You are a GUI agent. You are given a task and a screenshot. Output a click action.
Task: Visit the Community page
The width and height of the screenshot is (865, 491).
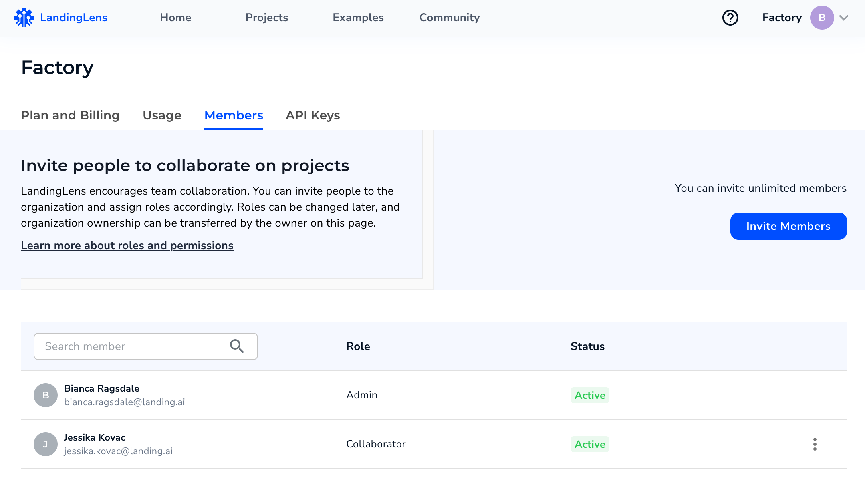(449, 18)
